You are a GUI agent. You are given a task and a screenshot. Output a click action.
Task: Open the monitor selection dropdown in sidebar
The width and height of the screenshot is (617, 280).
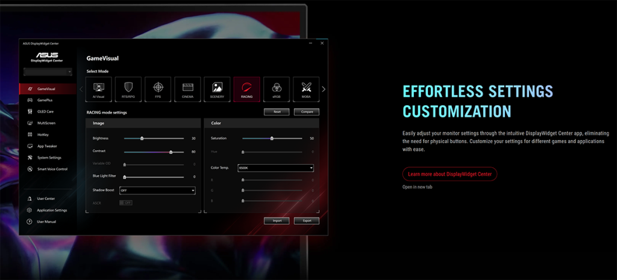(x=48, y=72)
